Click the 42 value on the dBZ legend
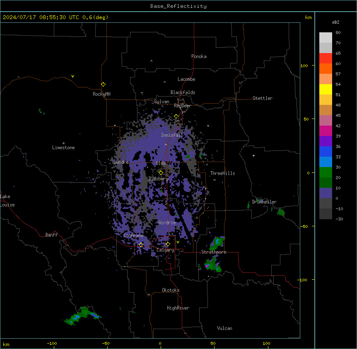Screen dimensions: 357x349 coord(338,126)
